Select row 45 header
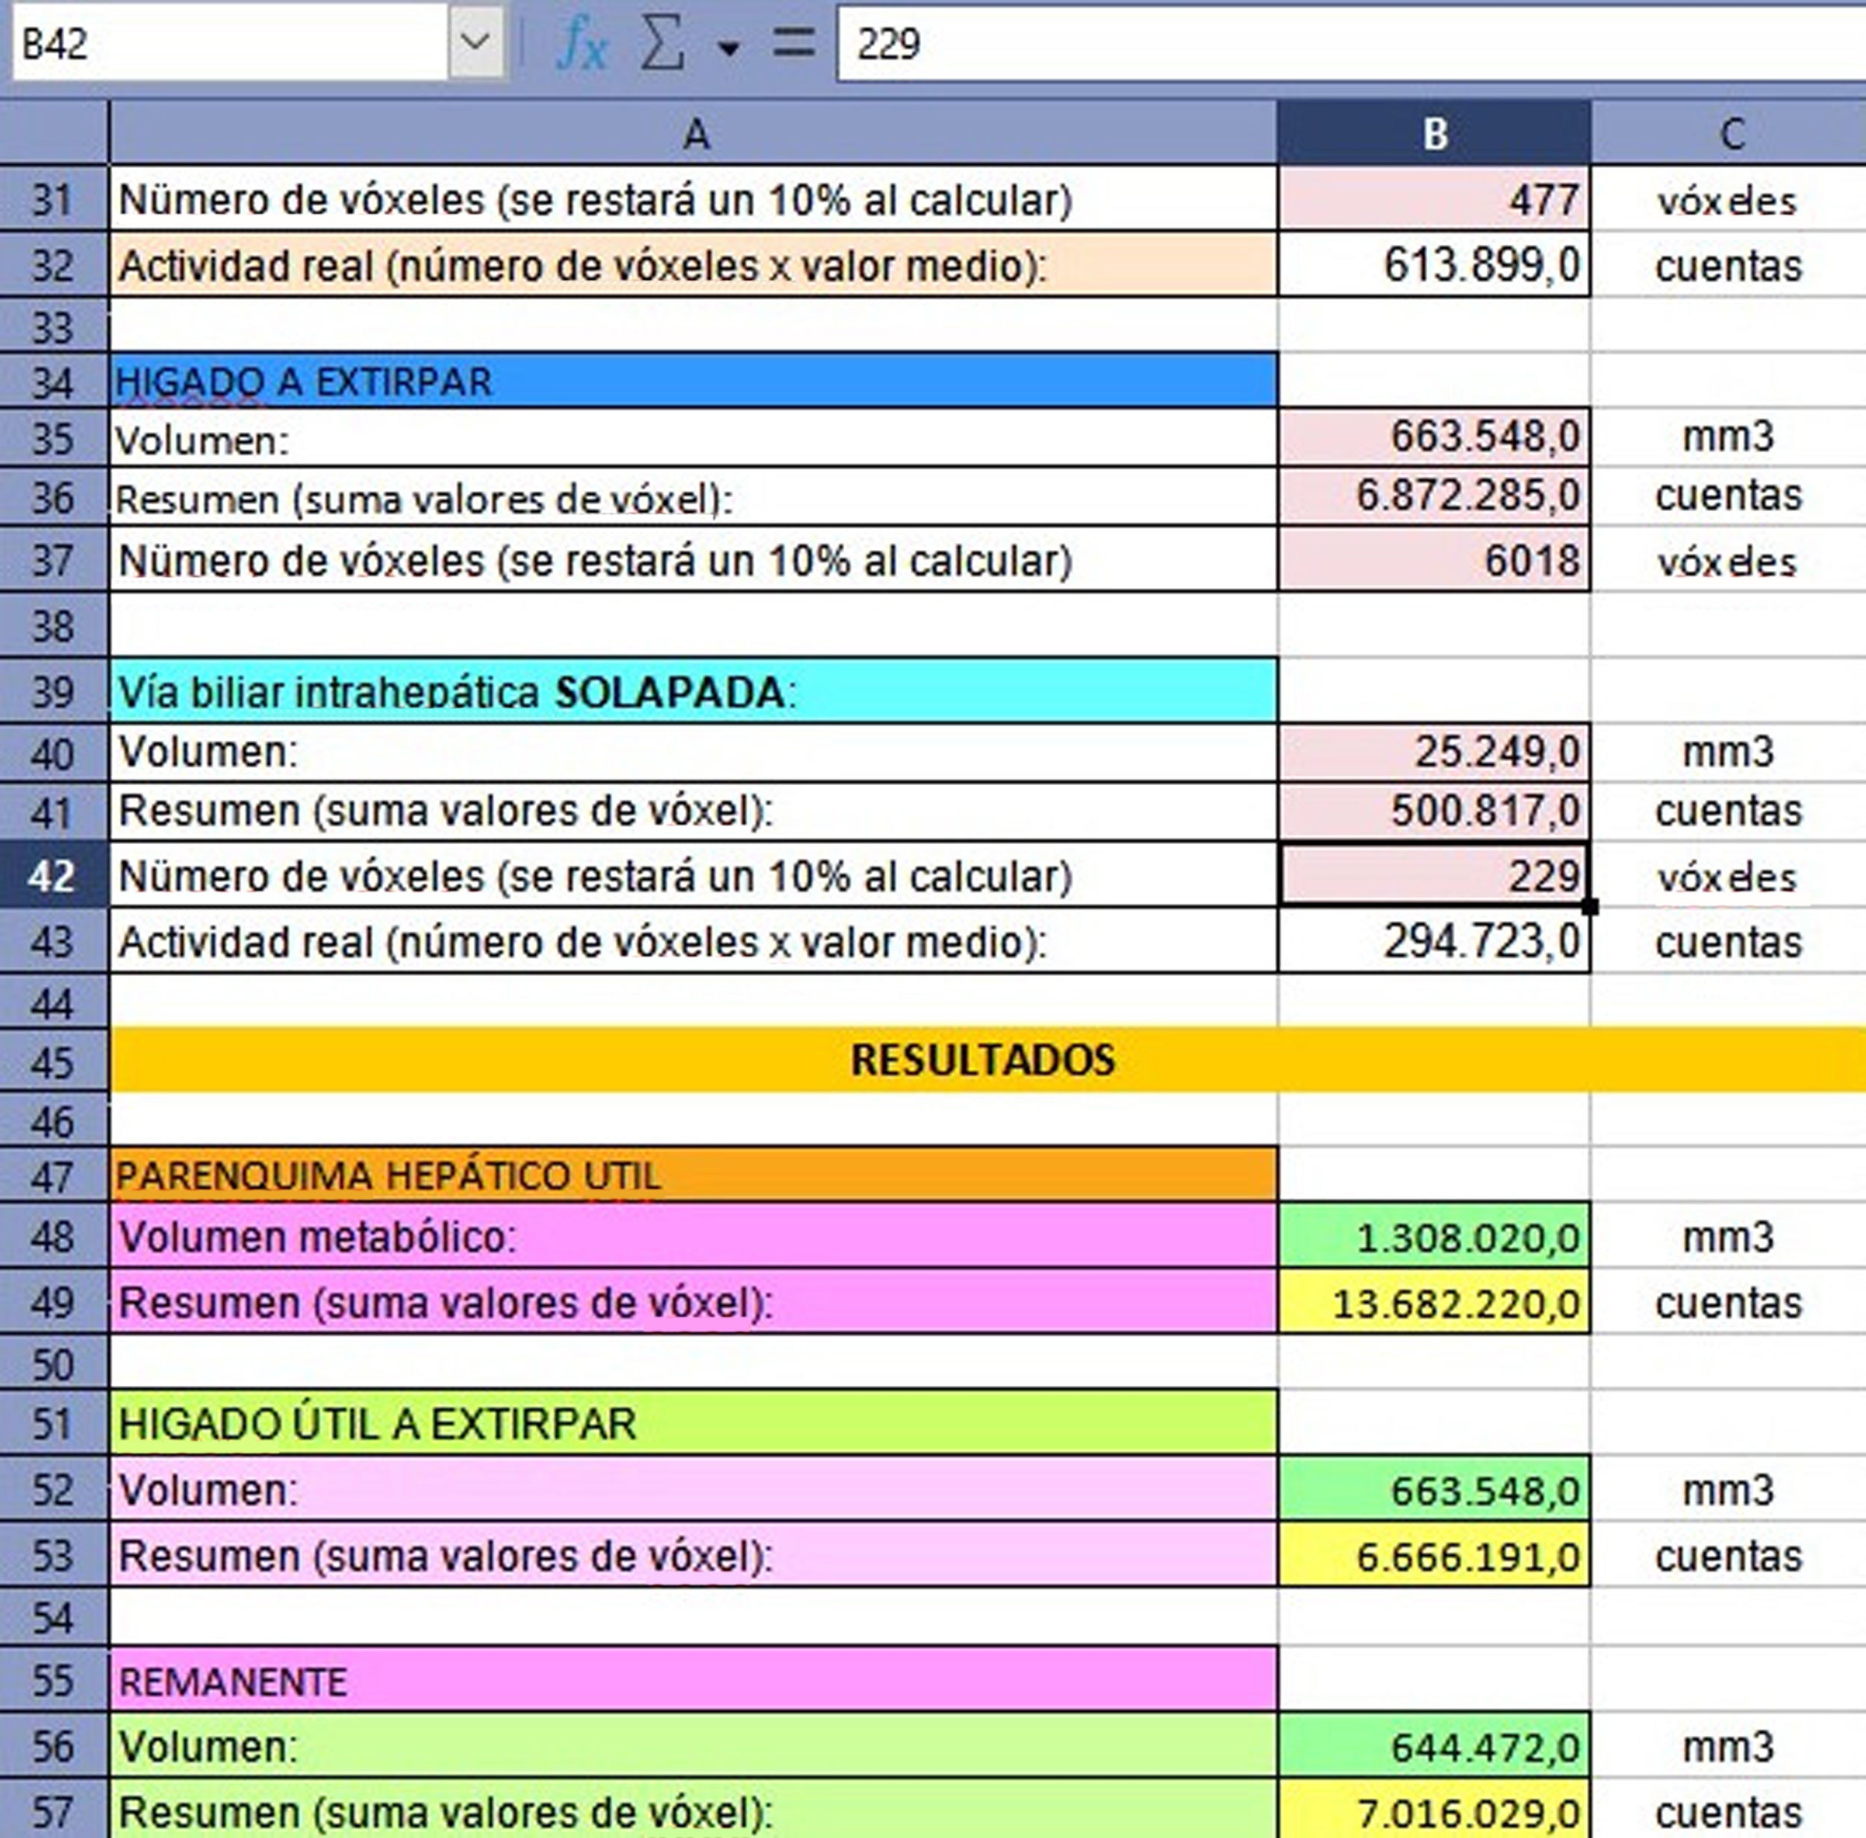Image resolution: width=1866 pixels, height=1838 pixels. [x=53, y=1062]
